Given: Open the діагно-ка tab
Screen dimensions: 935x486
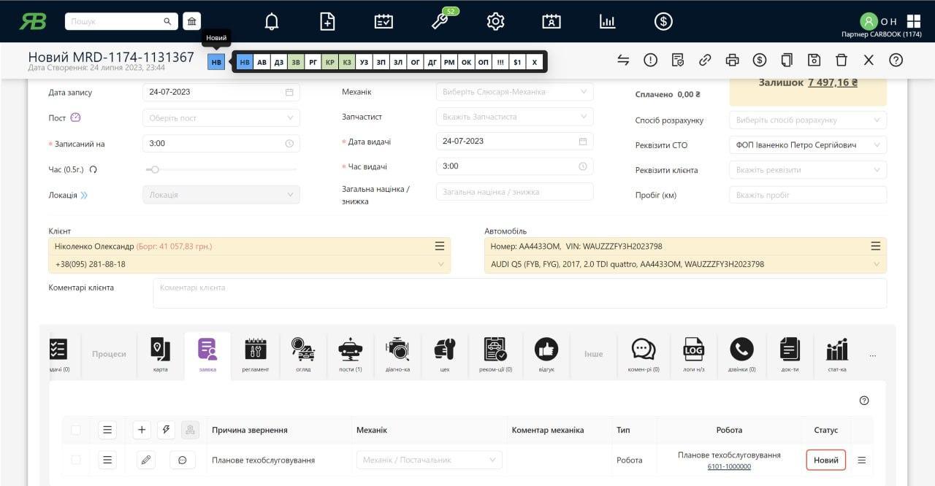Looking at the screenshot, I should 397,355.
